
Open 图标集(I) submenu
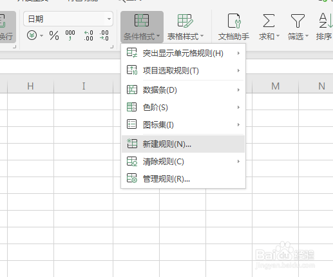pos(184,124)
